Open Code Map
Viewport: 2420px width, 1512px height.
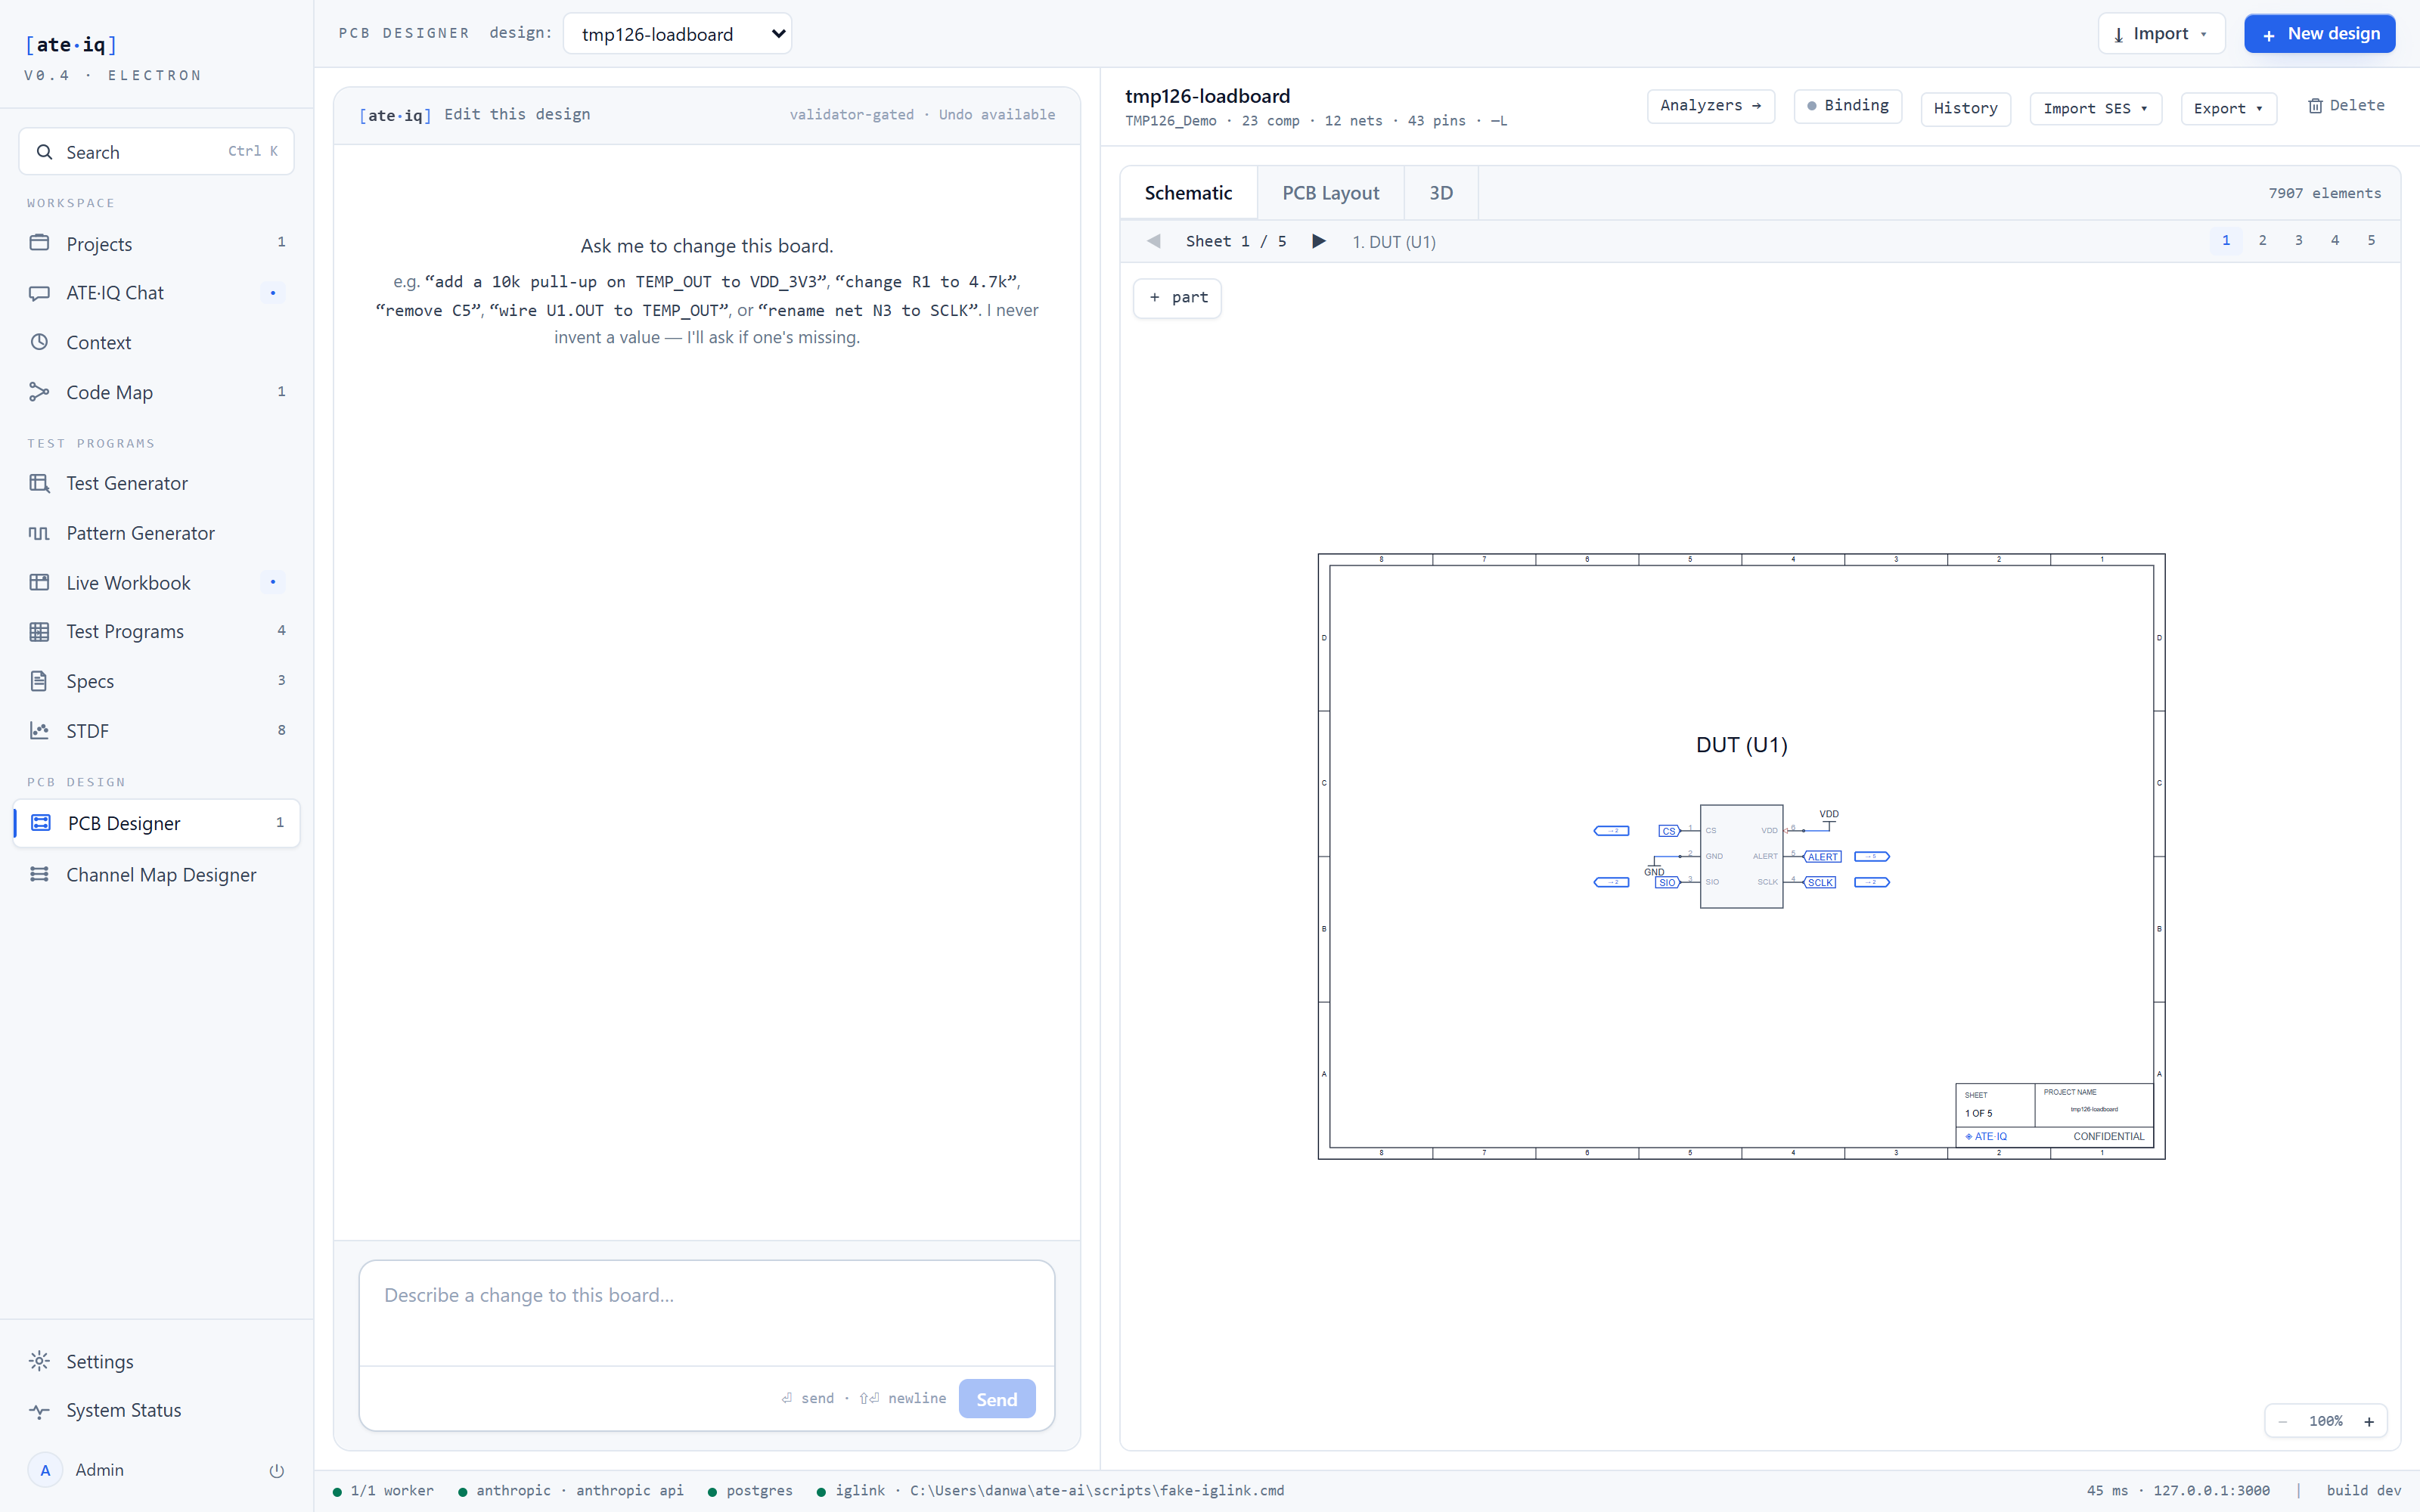(156, 392)
